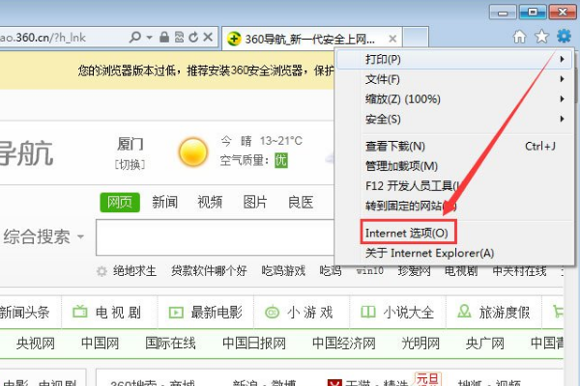Select the 网页 search tab
Screen dimensions: 580x386
(x=120, y=203)
